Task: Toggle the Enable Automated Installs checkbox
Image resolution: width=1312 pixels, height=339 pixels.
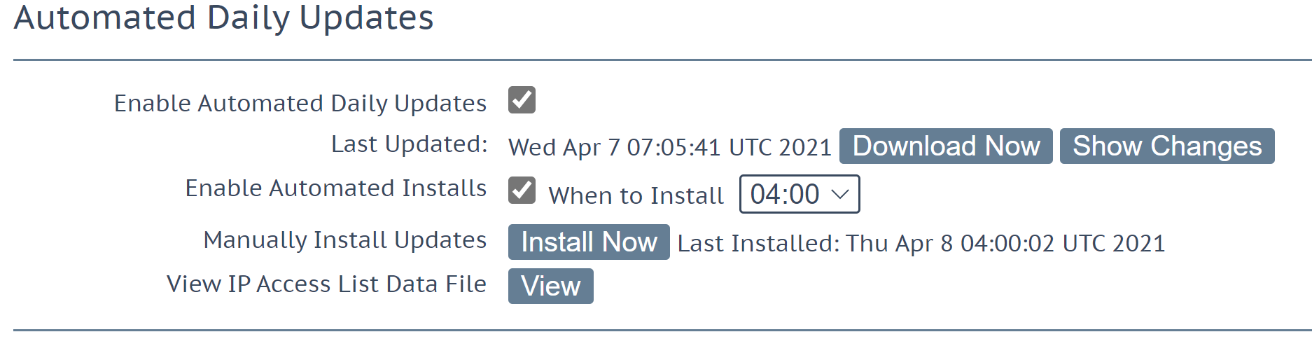Action: (x=522, y=191)
